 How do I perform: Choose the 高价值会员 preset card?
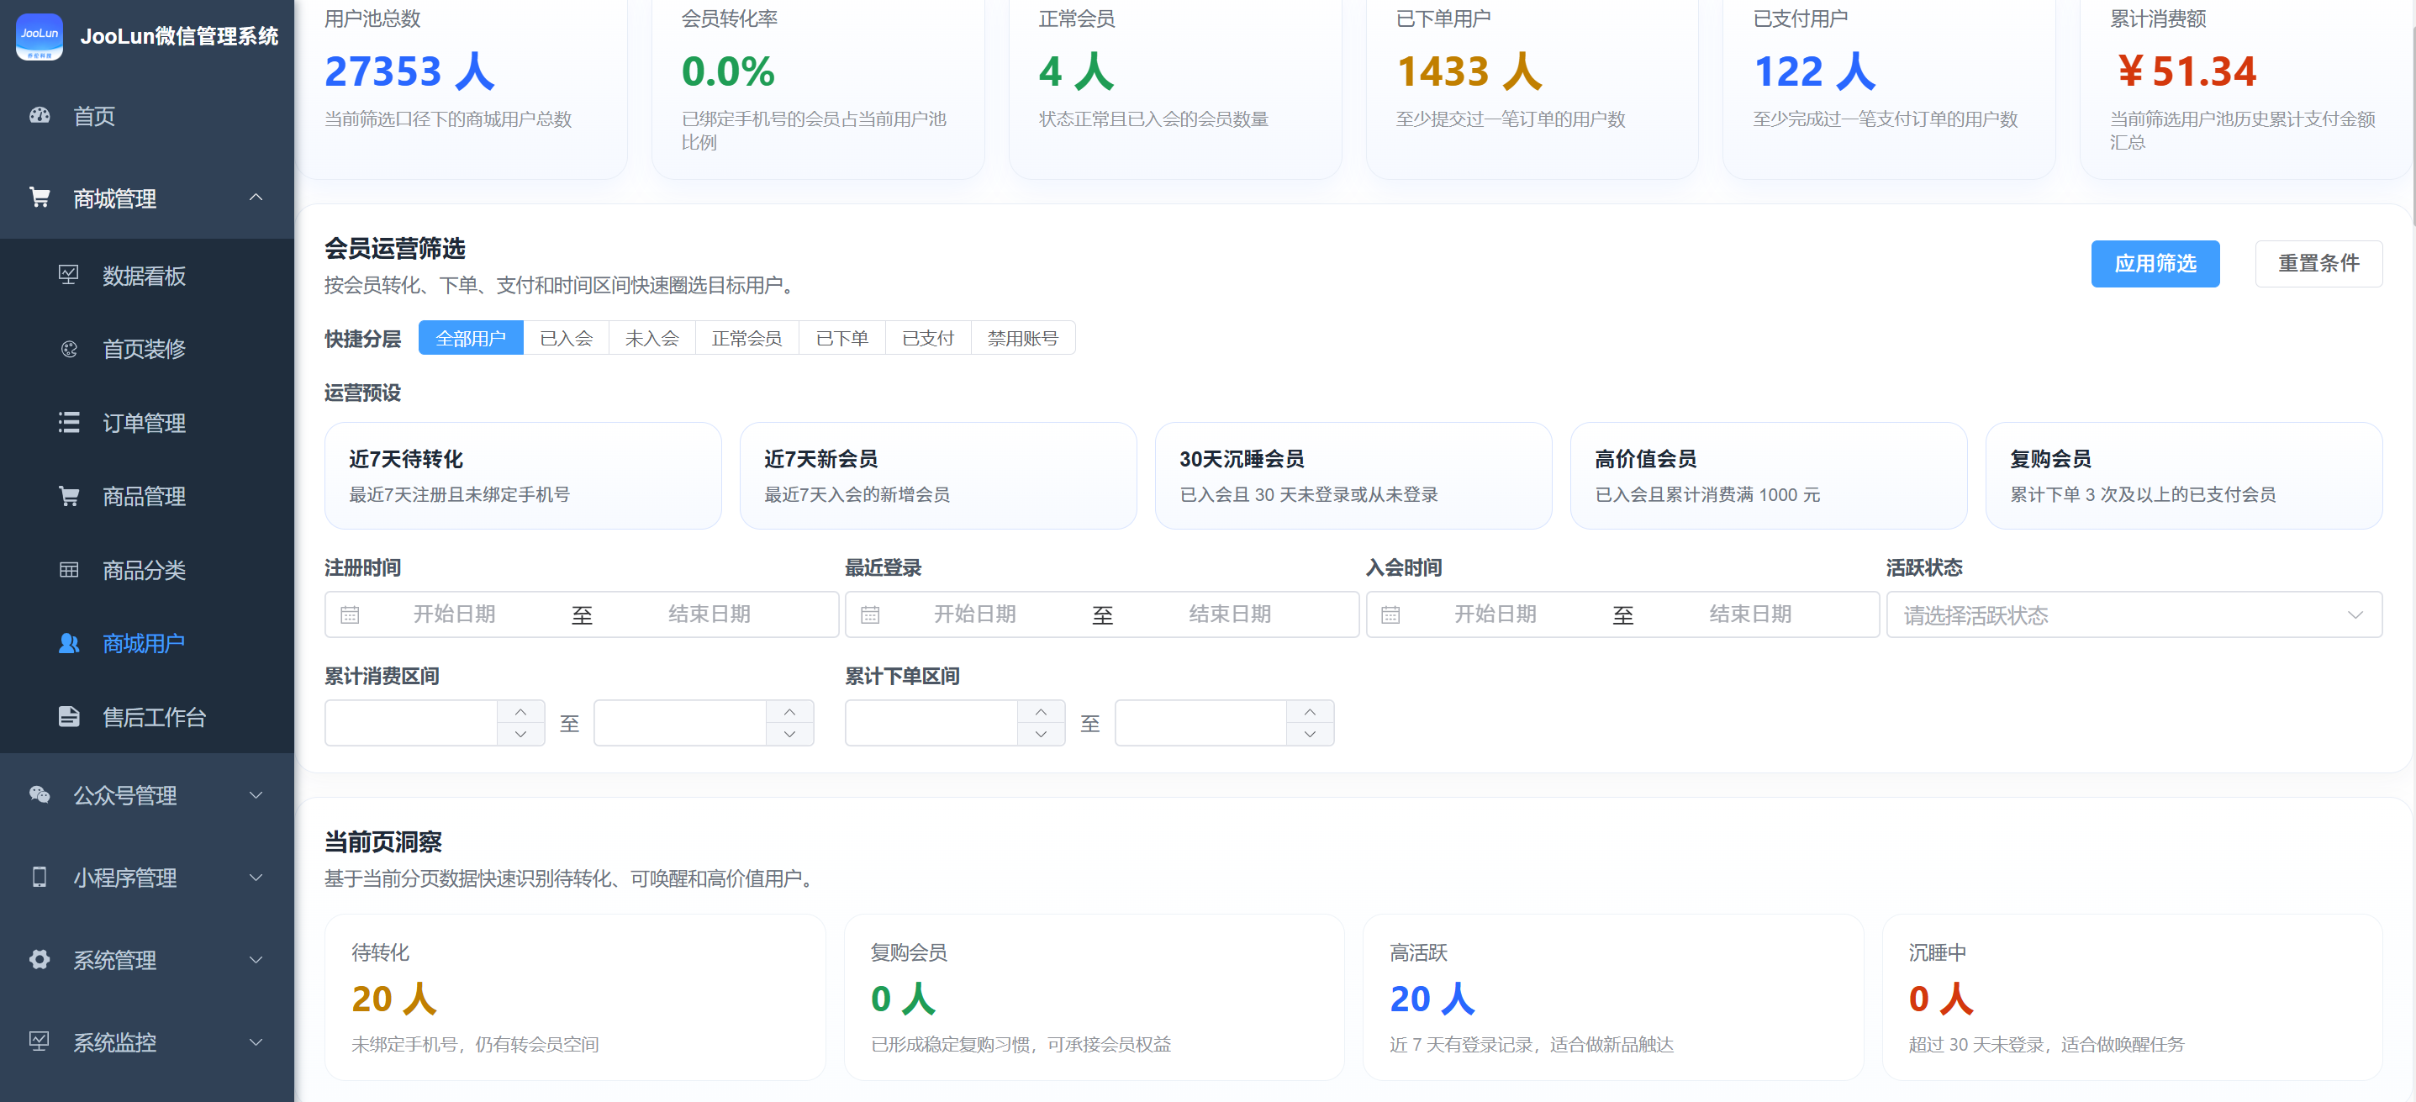tap(1768, 476)
